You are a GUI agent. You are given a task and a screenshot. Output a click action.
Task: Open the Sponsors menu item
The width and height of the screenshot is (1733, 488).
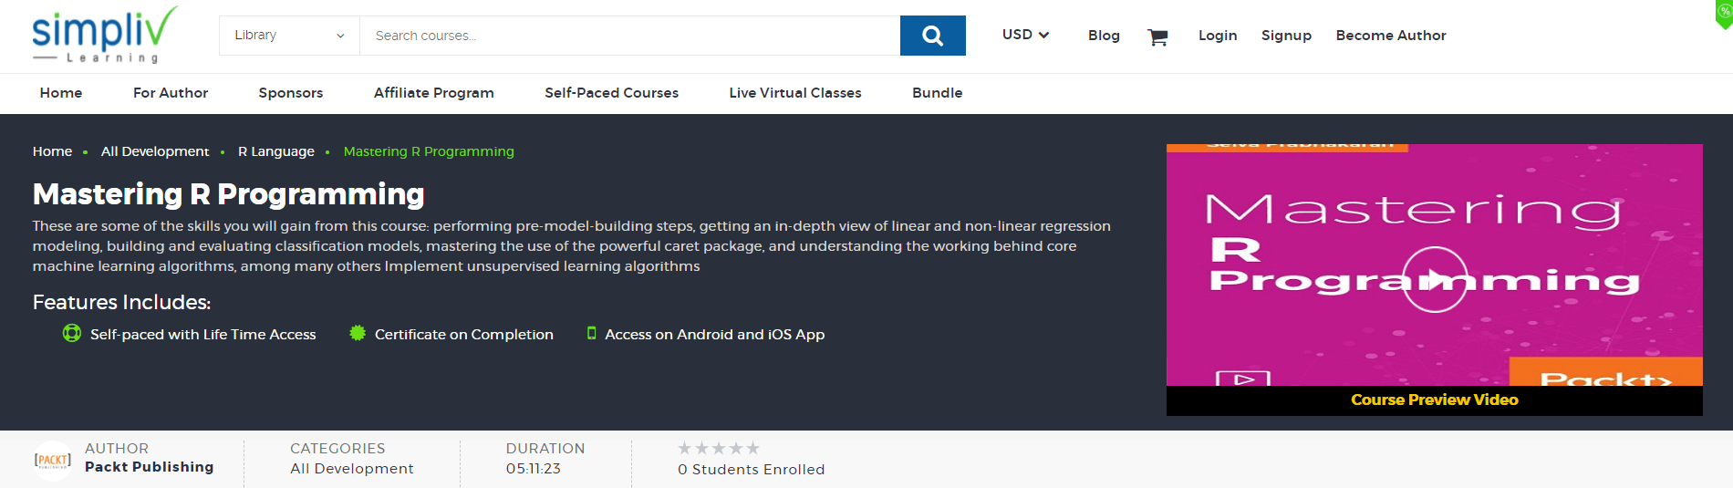291,93
